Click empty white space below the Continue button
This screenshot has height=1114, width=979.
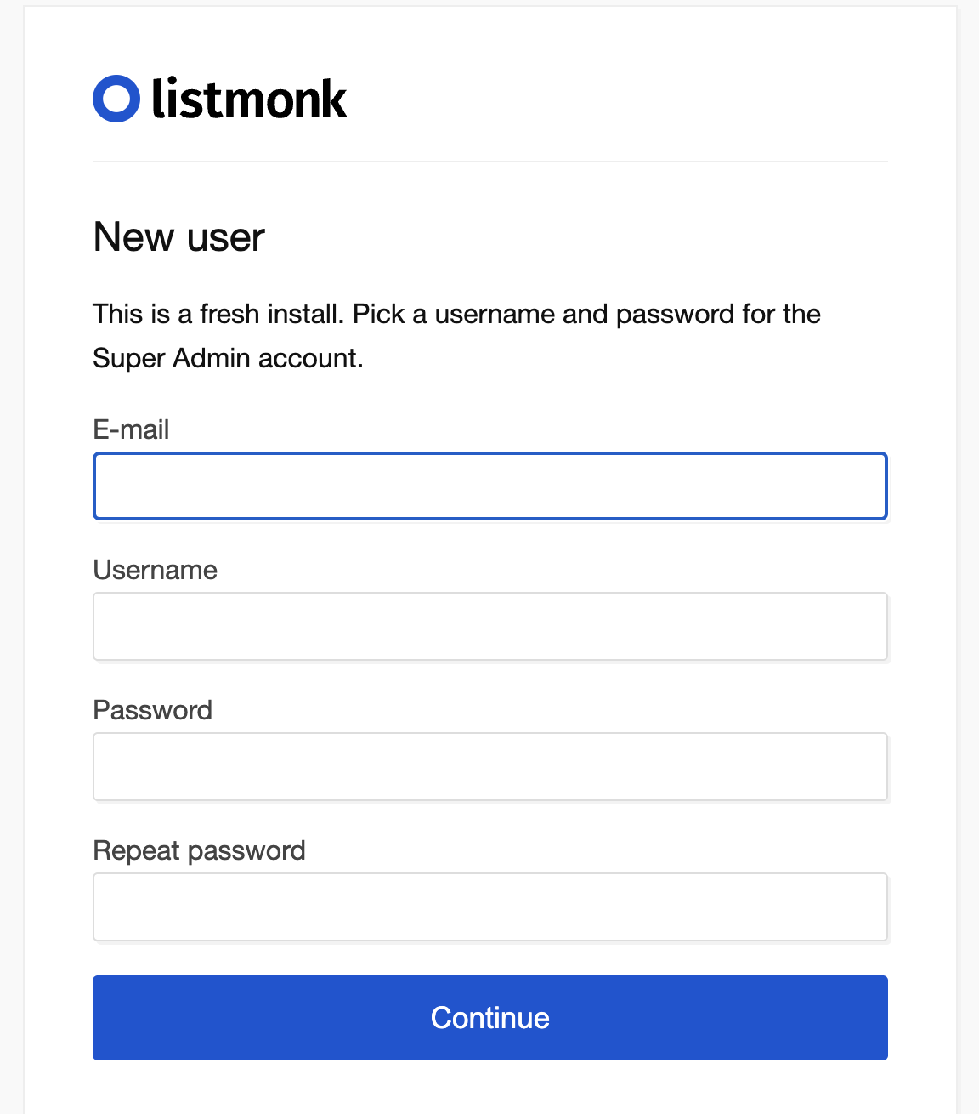[489, 1088]
